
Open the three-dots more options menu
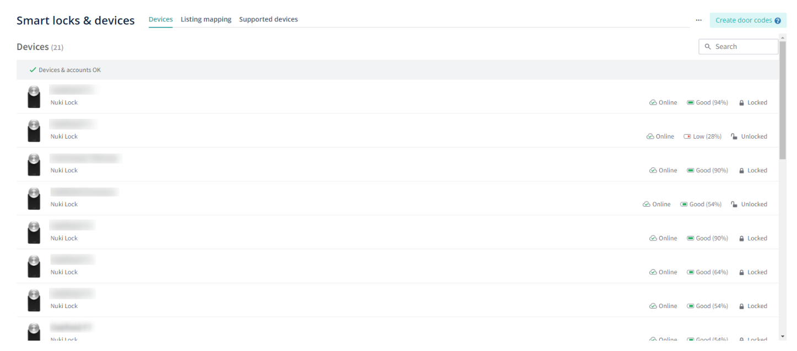point(699,20)
